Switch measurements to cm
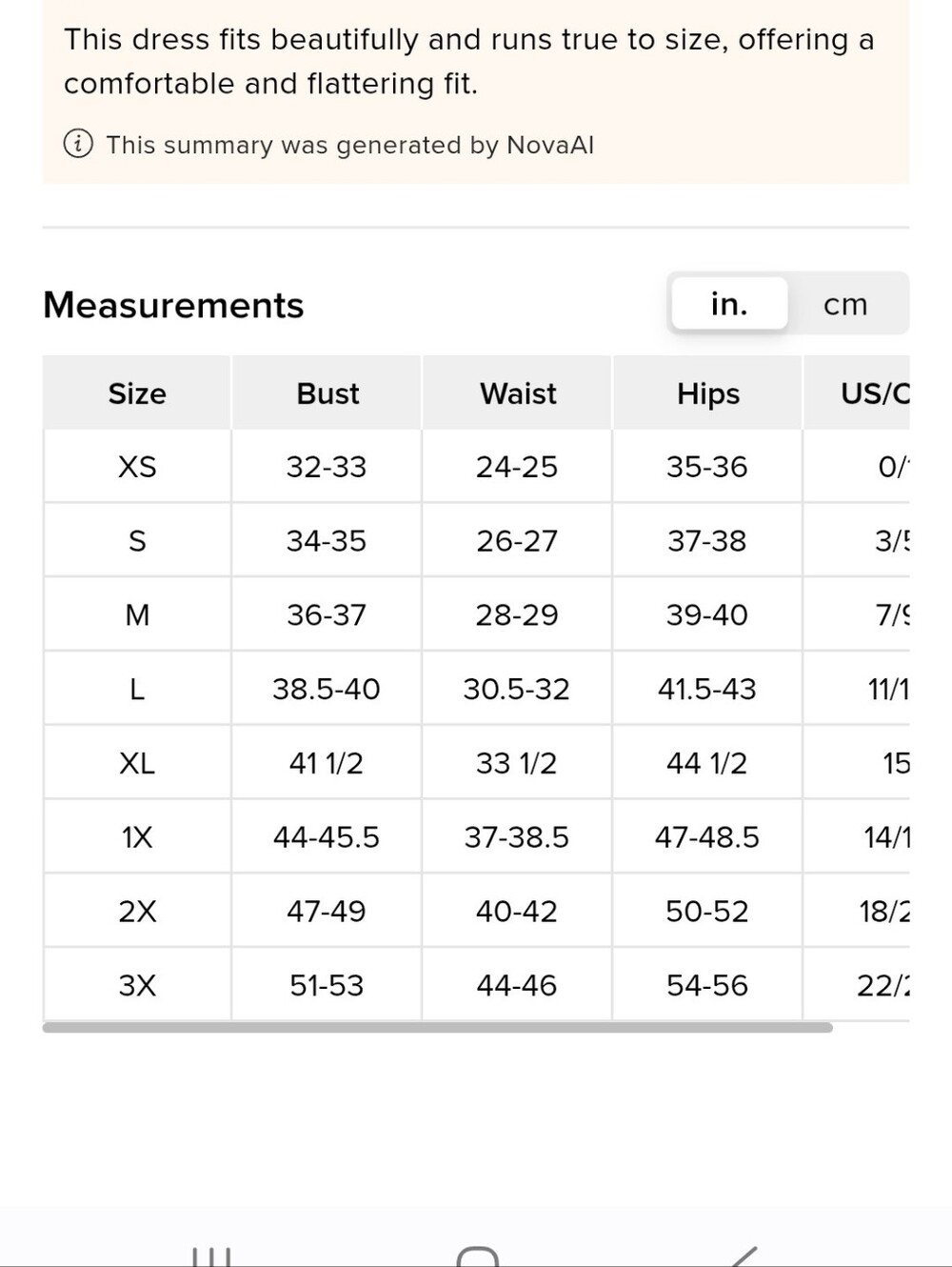 (x=845, y=304)
